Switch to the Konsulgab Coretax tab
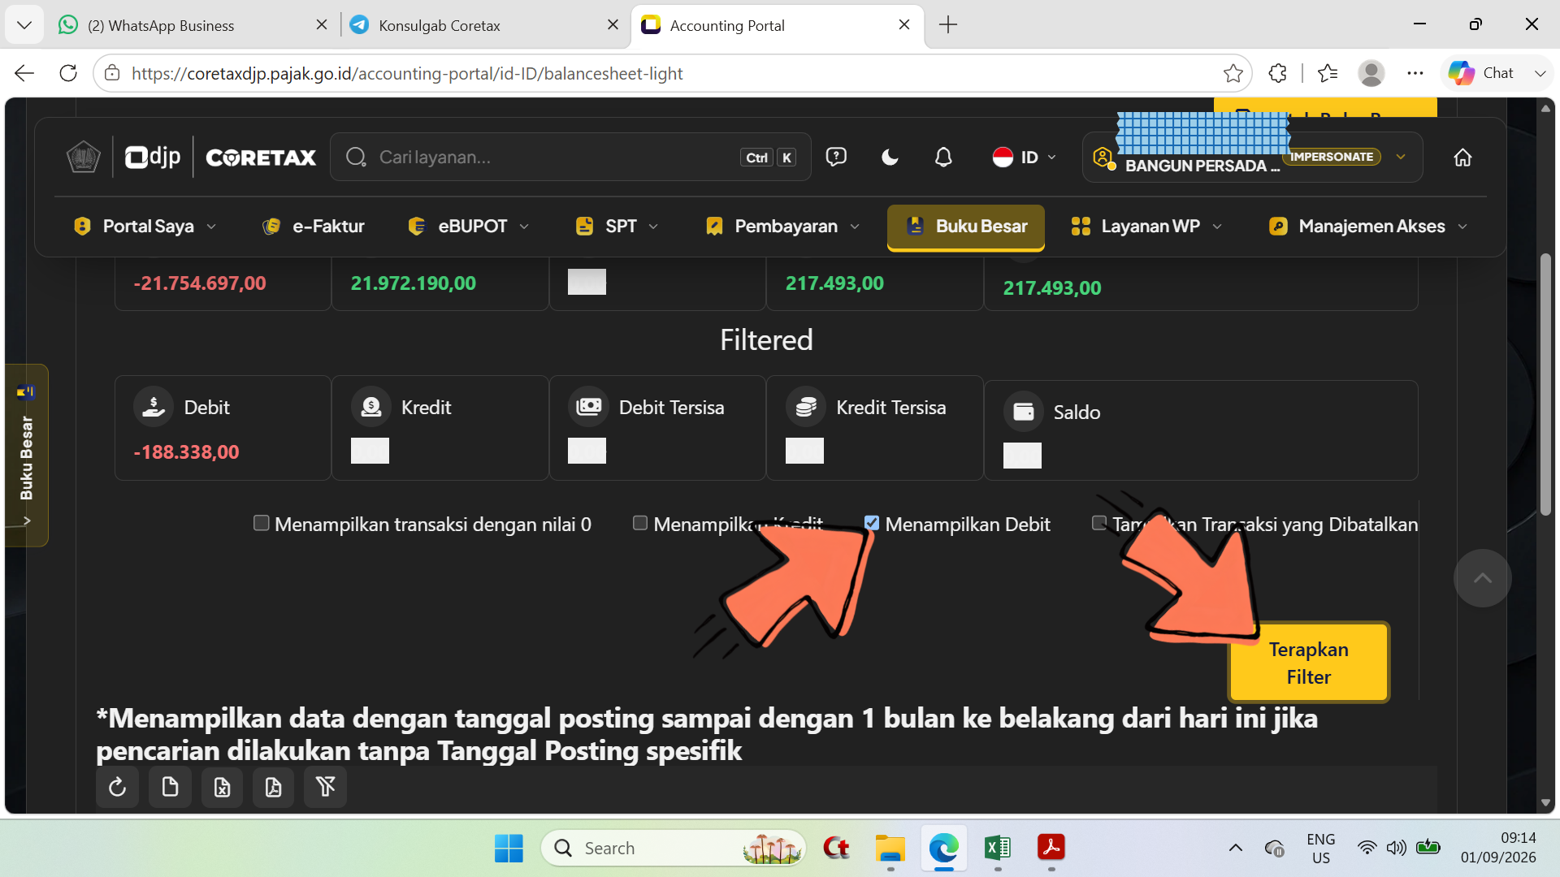The image size is (1560, 877). (439, 25)
